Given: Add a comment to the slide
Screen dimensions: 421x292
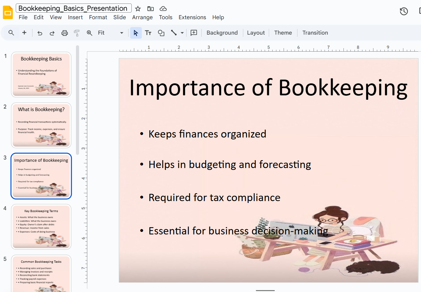Looking at the screenshot, I should tap(194, 33).
